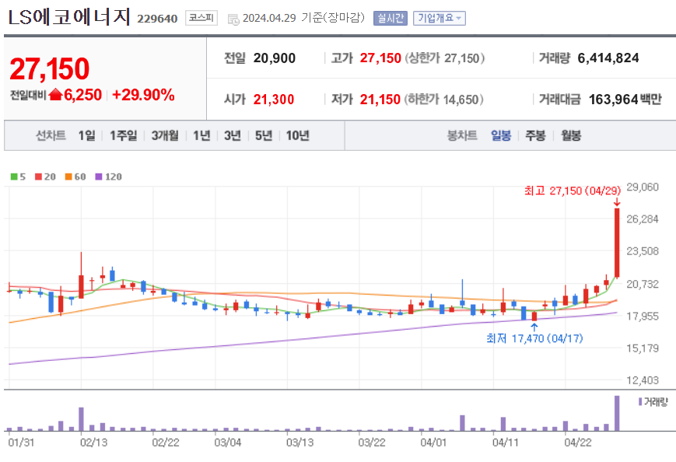Click the large current price 27,150
Viewport: 676px width, 462px height.
50,69
